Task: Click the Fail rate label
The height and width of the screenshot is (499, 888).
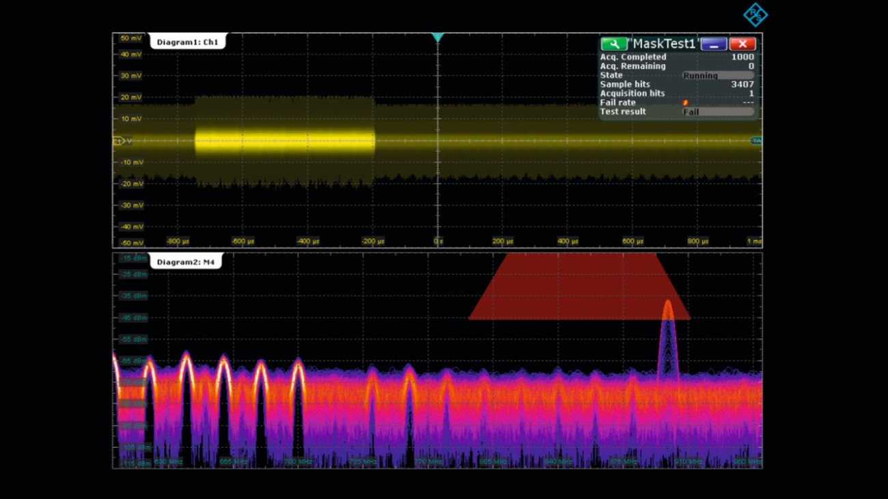Action: [618, 102]
